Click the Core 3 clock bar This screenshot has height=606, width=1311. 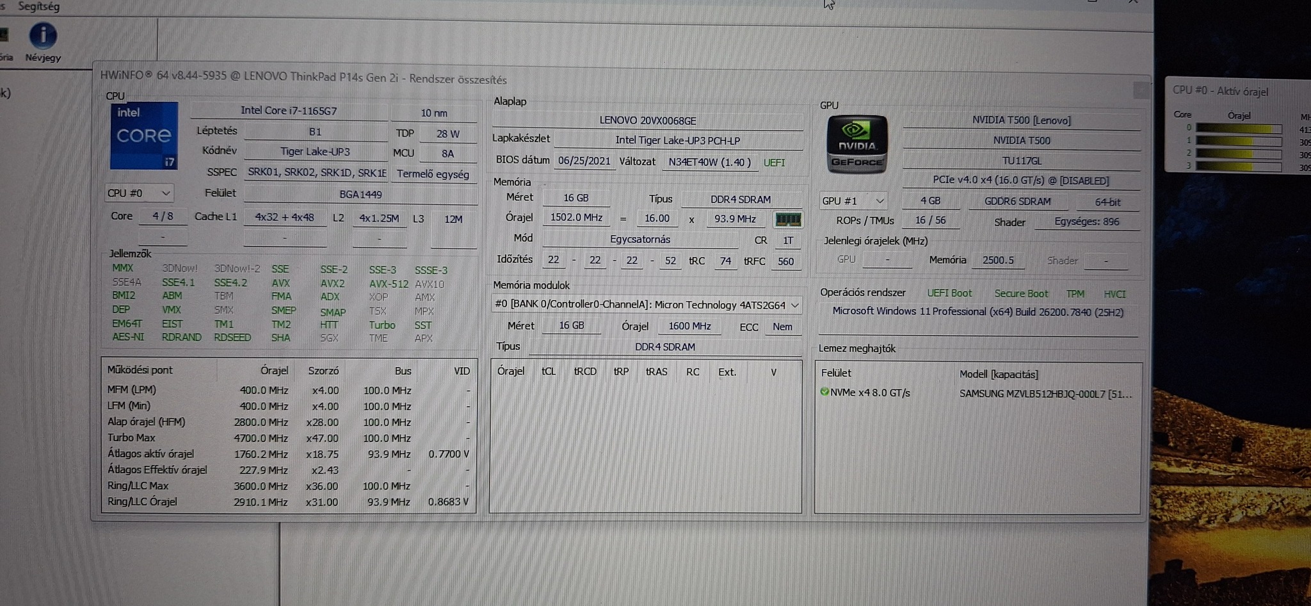point(1239,167)
